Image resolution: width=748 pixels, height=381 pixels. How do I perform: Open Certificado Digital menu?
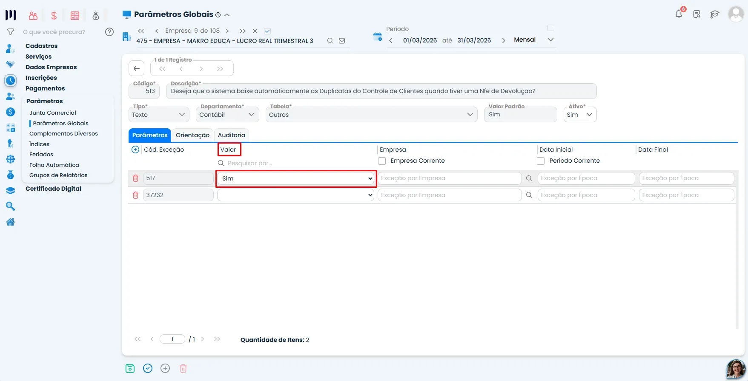pyautogui.click(x=53, y=189)
